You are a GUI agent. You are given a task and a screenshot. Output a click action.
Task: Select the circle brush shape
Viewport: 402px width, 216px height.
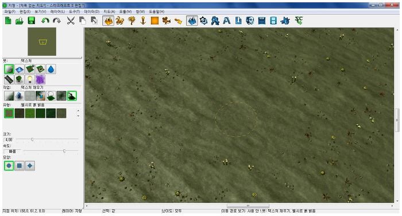click(9, 165)
